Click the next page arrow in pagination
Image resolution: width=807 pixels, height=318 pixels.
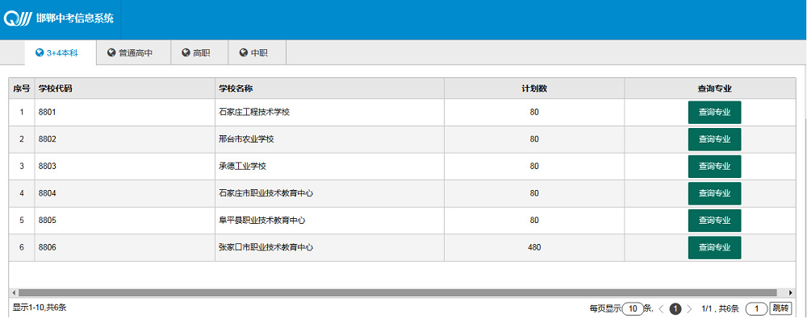[x=690, y=309]
